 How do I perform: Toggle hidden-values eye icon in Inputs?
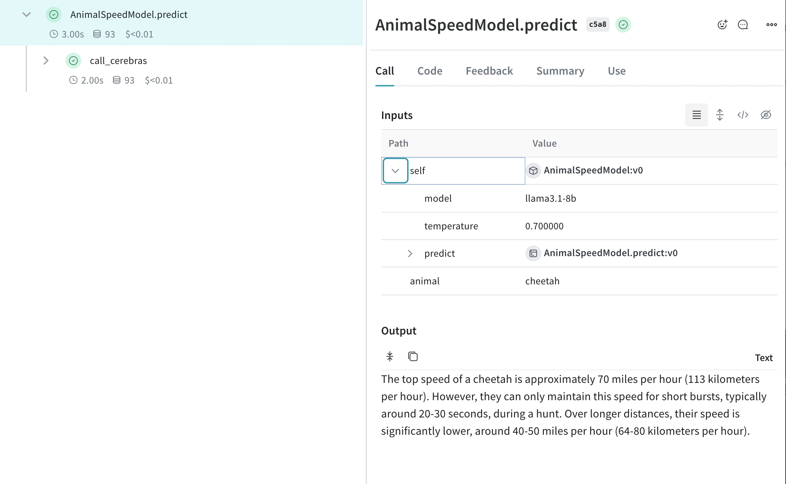(766, 115)
